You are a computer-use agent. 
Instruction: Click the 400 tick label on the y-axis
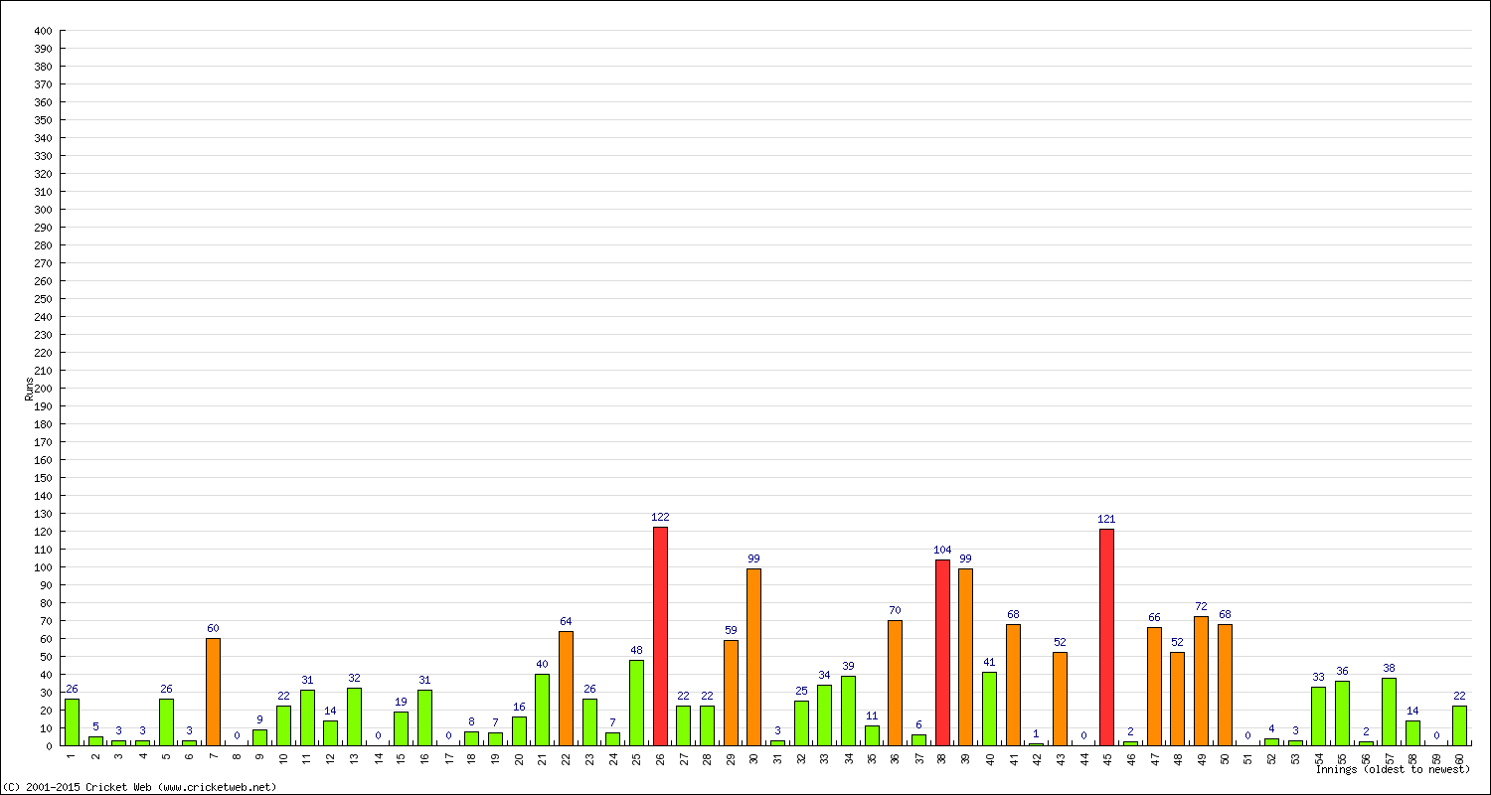43,31
